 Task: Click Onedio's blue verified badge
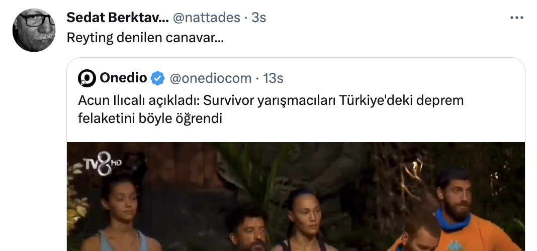158,78
